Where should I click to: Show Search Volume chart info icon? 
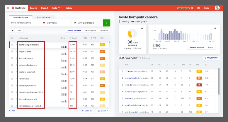tap(215, 28)
